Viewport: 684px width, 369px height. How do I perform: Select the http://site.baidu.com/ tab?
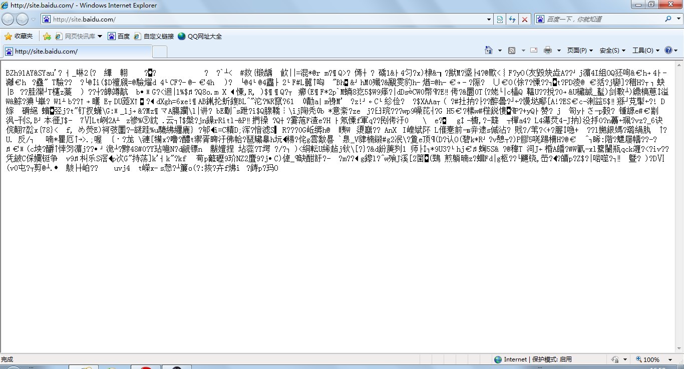(78, 52)
